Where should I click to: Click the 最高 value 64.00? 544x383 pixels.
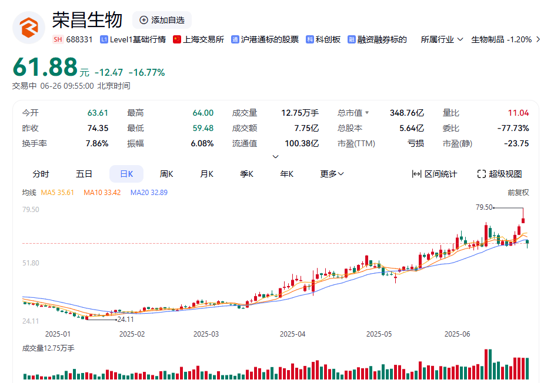coord(203,113)
